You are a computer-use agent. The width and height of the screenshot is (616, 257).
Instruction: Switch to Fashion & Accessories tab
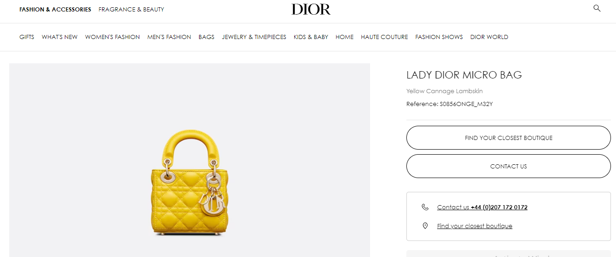point(55,10)
